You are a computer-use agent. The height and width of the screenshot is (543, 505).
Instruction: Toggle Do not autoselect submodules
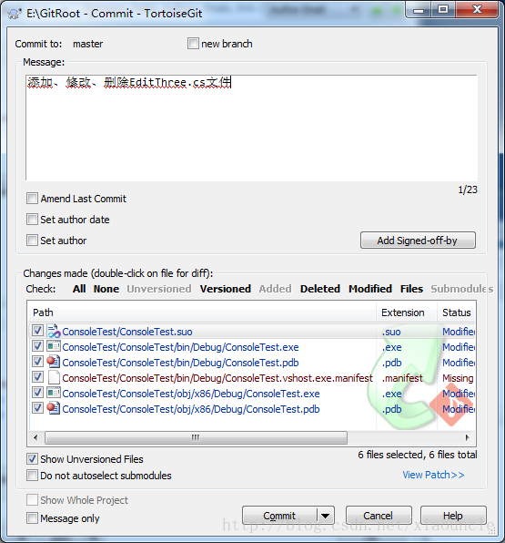coord(32,476)
